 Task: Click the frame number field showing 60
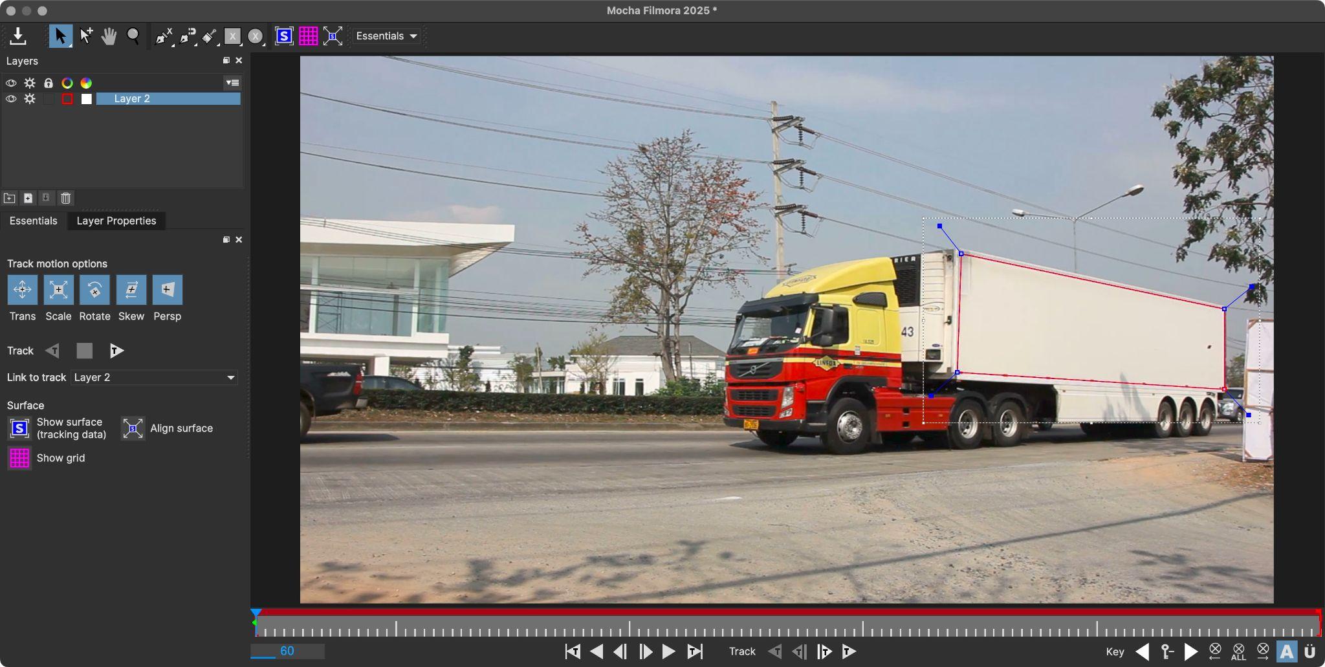click(287, 651)
